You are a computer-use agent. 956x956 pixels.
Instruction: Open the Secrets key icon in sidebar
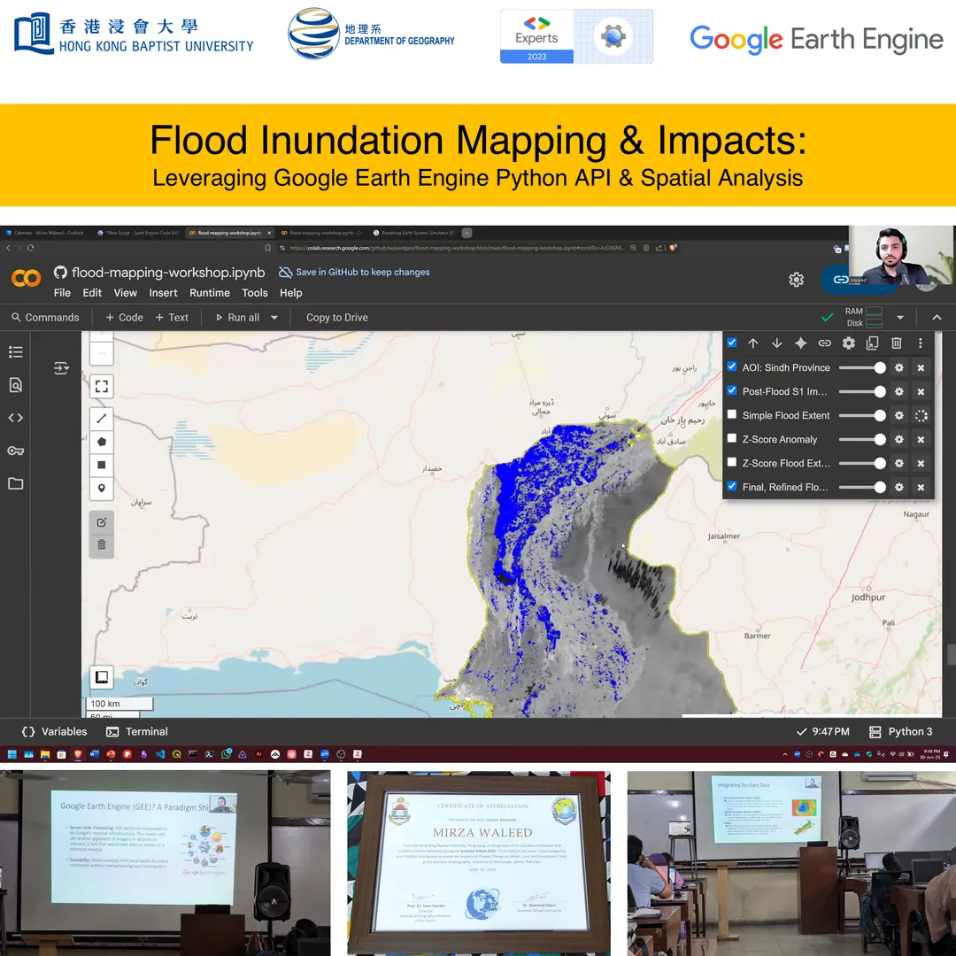[16, 451]
